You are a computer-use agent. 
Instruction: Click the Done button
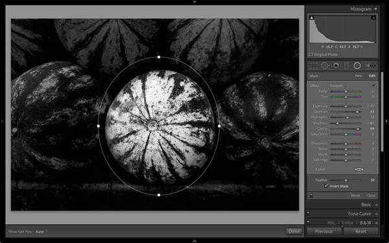tap(294, 231)
